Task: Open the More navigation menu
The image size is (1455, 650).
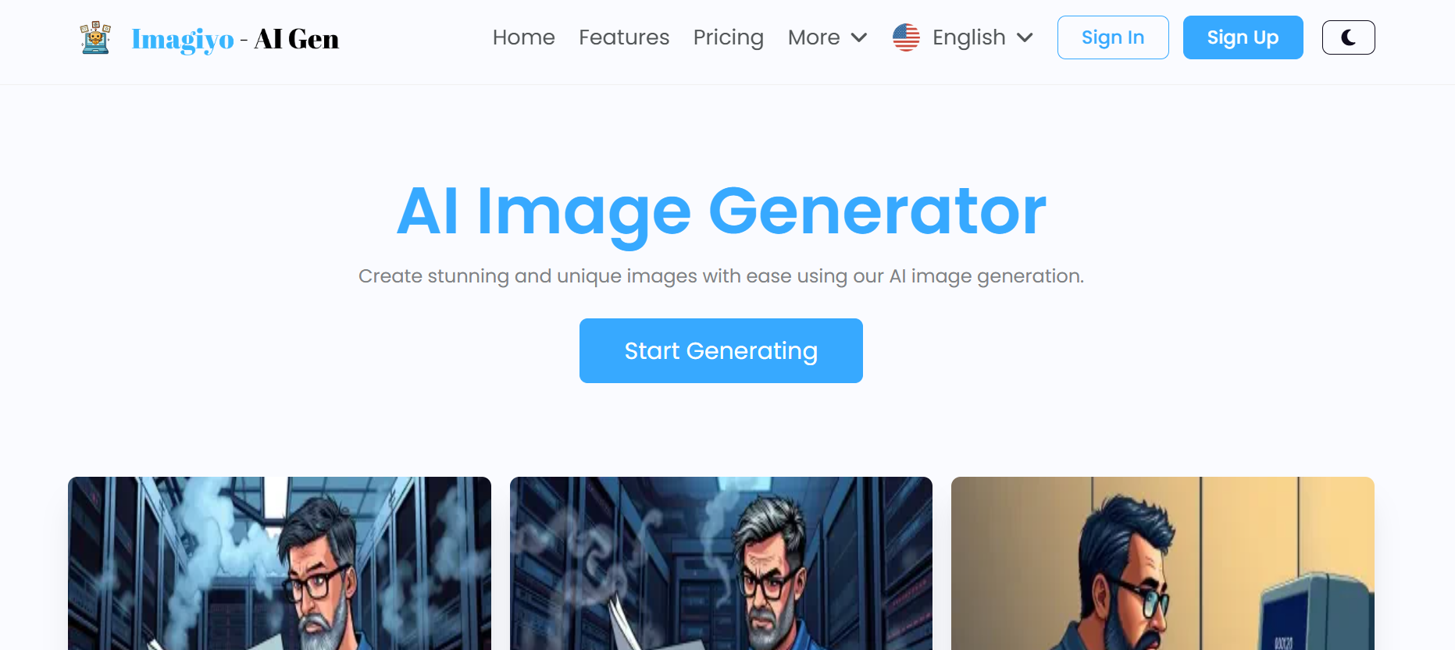Action: tap(828, 37)
